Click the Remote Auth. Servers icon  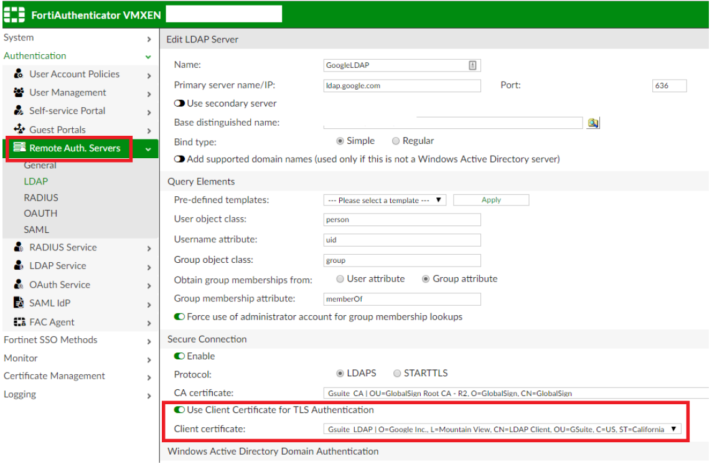19,147
